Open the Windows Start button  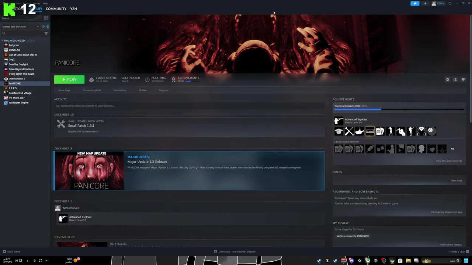[x=466, y=261]
